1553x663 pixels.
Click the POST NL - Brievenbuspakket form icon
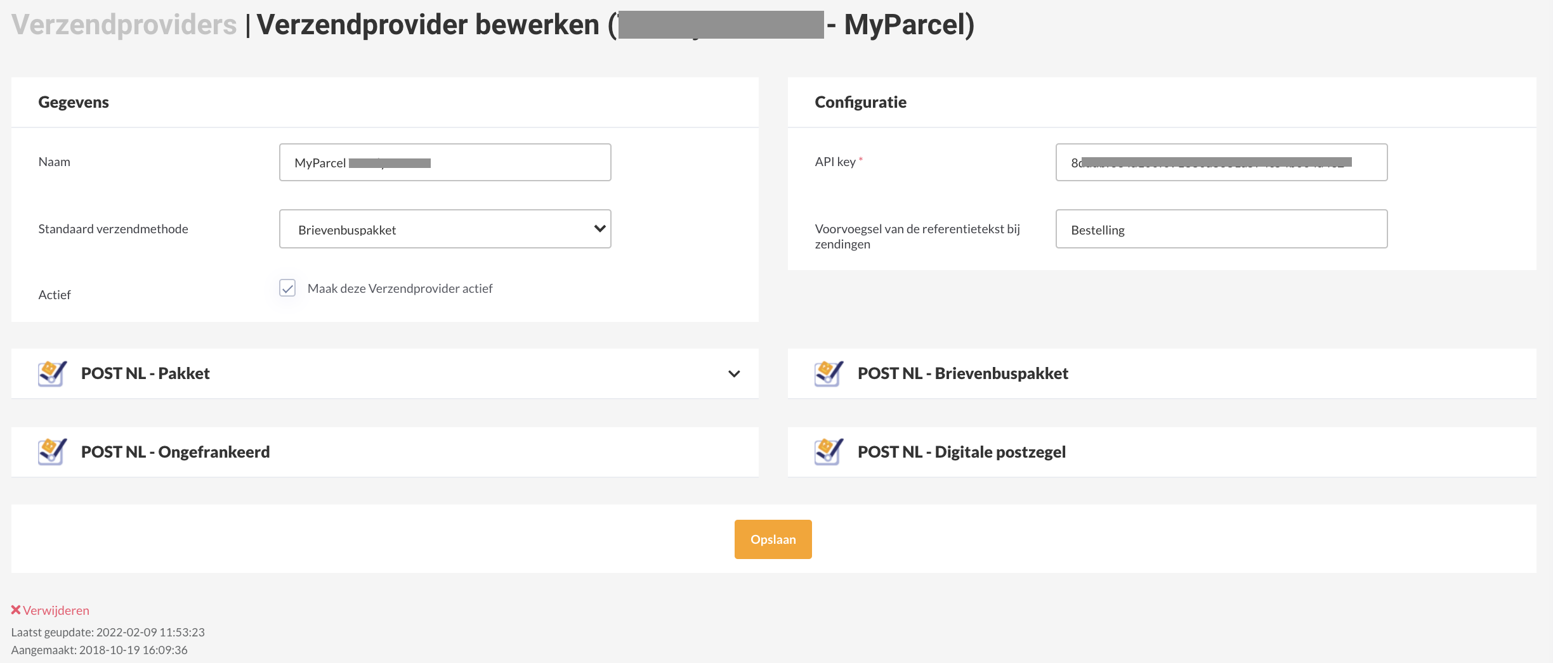click(x=829, y=373)
